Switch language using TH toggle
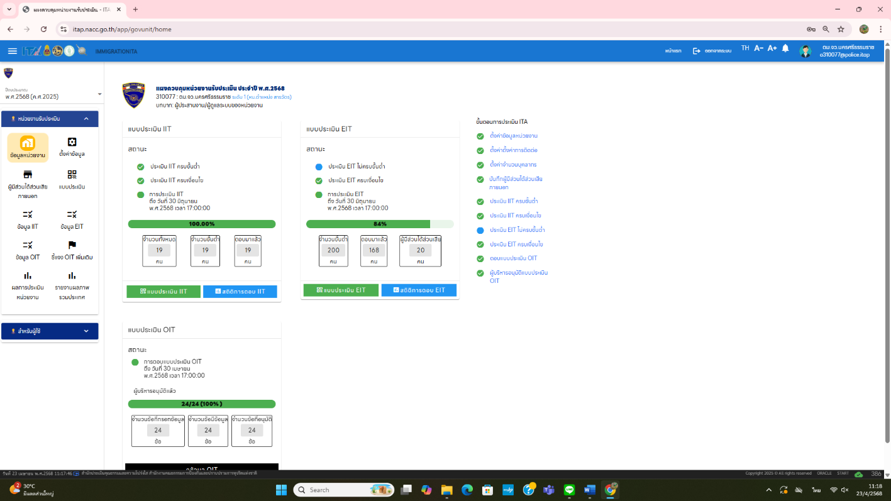891x501 pixels. coord(745,48)
